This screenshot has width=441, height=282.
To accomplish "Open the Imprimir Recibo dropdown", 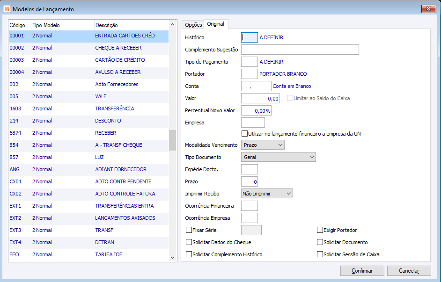I will coord(267,194).
